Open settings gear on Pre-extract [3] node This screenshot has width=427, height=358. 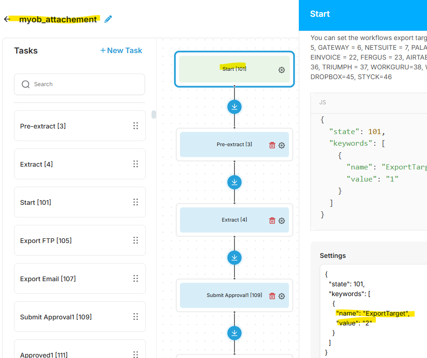coord(282,145)
